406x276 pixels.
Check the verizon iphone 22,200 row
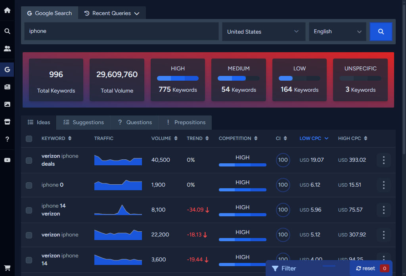pyautogui.click(x=29, y=235)
